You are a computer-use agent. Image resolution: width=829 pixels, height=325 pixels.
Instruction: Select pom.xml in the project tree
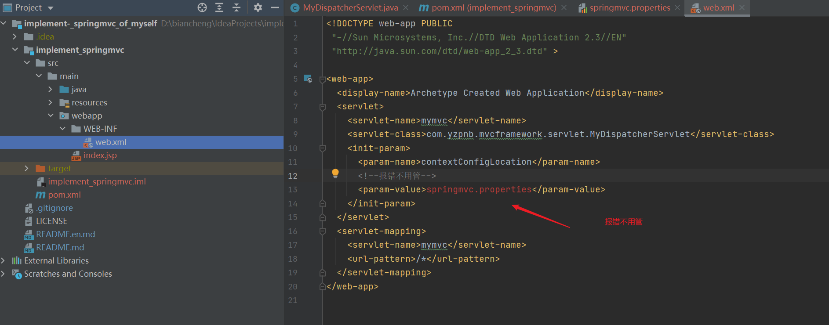click(x=142, y=195)
